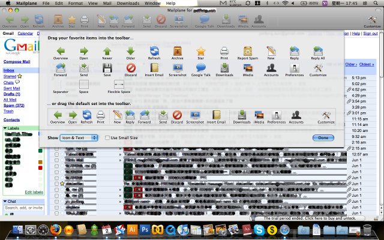Click the Edit labels link

point(34,192)
